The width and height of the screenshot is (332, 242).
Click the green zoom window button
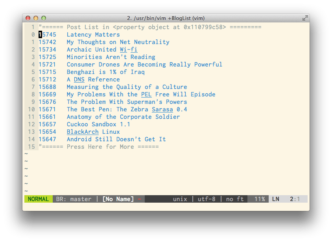click(44, 18)
